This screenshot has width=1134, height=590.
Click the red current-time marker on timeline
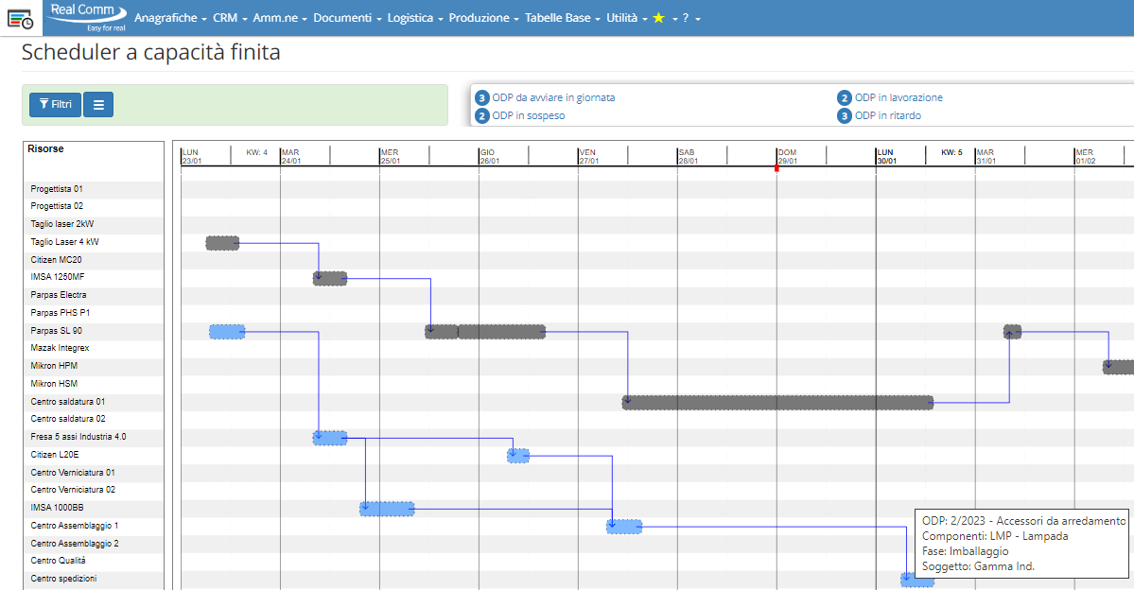tap(776, 168)
